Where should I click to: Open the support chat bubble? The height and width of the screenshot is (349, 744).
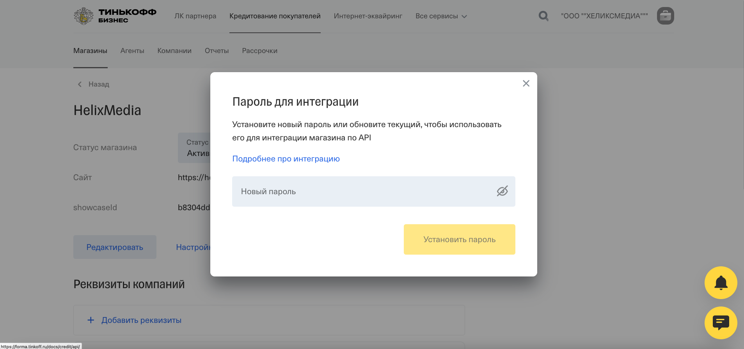pyautogui.click(x=721, y=323)
